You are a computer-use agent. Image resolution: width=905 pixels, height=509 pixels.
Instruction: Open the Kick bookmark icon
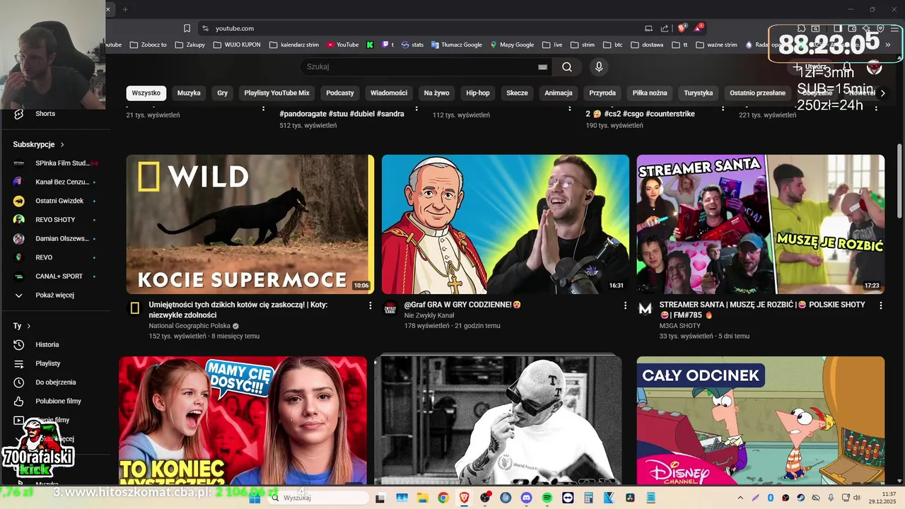pos(370,45)
